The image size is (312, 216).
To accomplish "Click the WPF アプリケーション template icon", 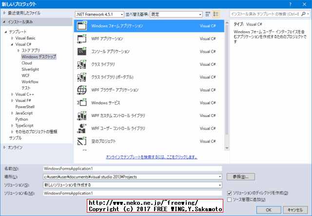I will [x=82, y=39].
